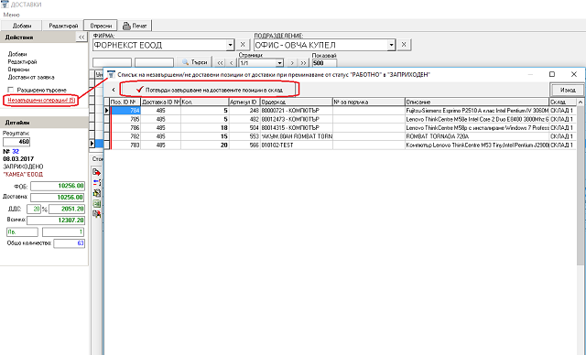Click the green spreadsheet icon in the lower vertical toolbar

(x=97, y=203)
